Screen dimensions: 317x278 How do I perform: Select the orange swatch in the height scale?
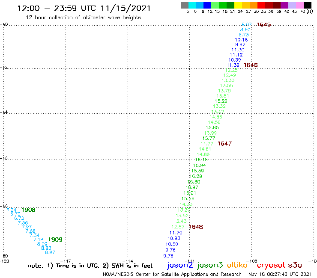coord(254,5)
